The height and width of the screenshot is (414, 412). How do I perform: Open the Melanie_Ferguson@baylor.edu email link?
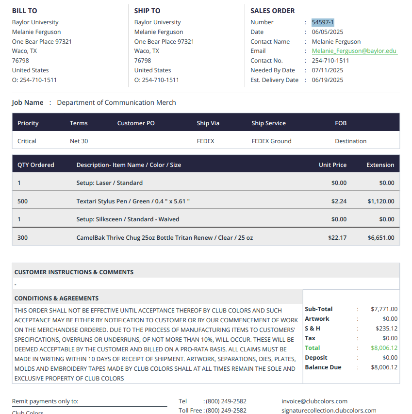click(354, 51)
